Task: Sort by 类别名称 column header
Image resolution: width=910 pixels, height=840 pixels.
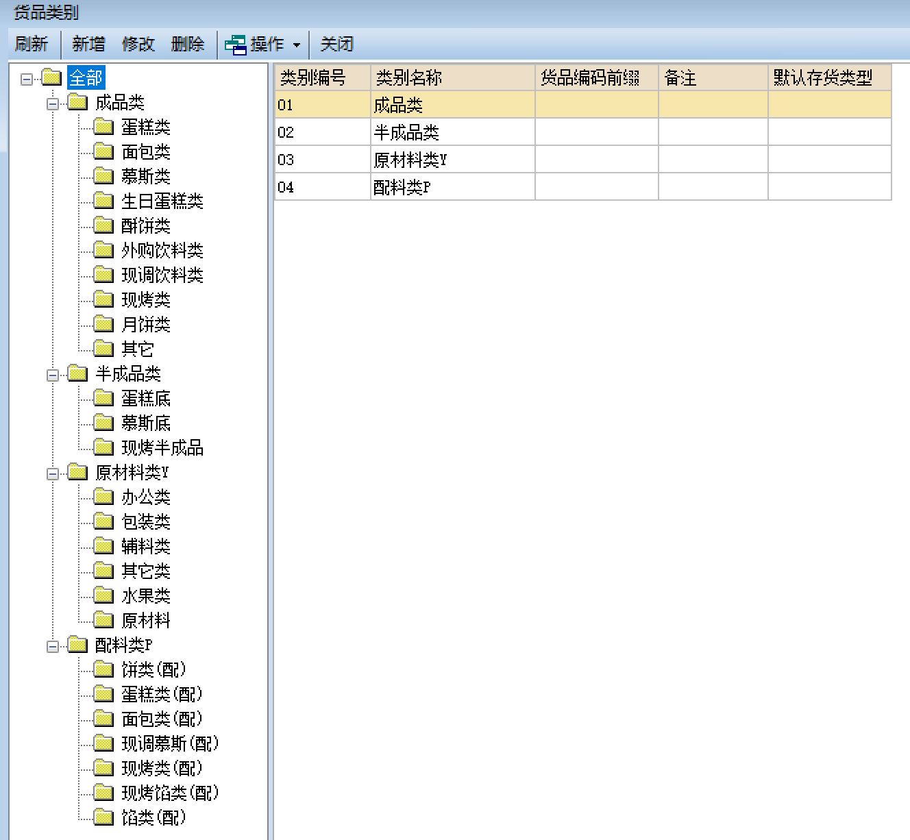Action: (453, 77)
